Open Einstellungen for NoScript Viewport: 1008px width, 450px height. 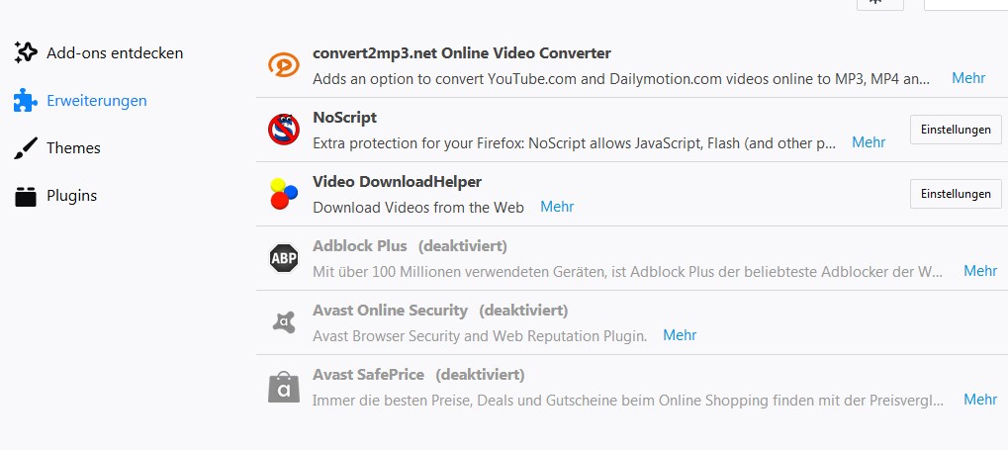click(955, 130)
